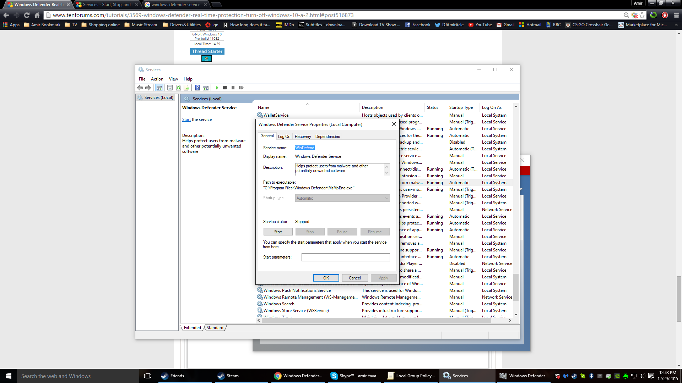This screenshot has height=383, width=682.
Task: Click the Forward arrow in Services toolbar
Action: click(x=148, y=88)
